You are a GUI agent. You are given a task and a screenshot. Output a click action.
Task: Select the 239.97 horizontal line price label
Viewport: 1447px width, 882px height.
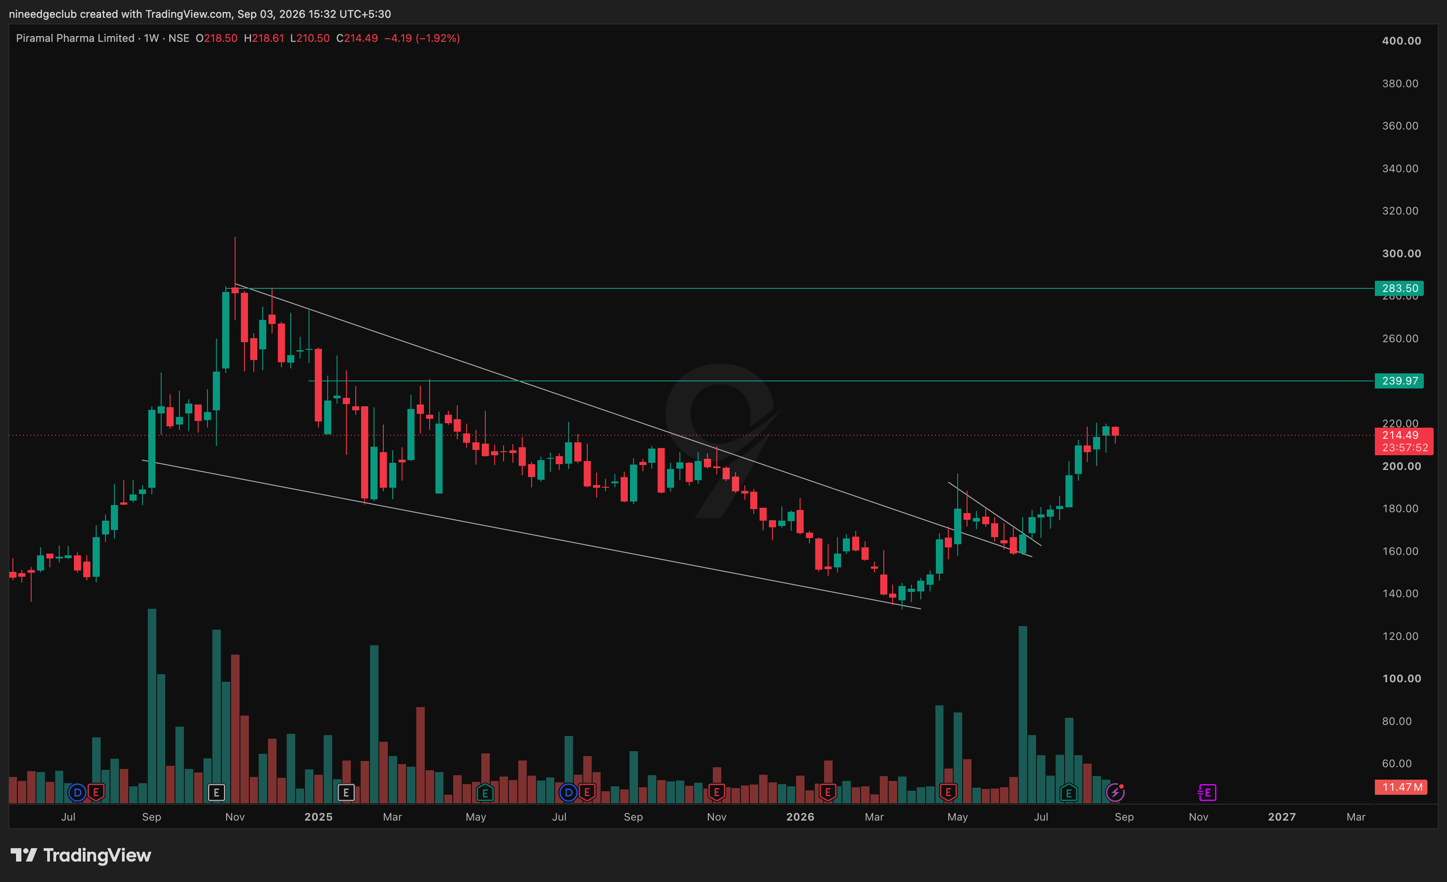coord(1399,381)
